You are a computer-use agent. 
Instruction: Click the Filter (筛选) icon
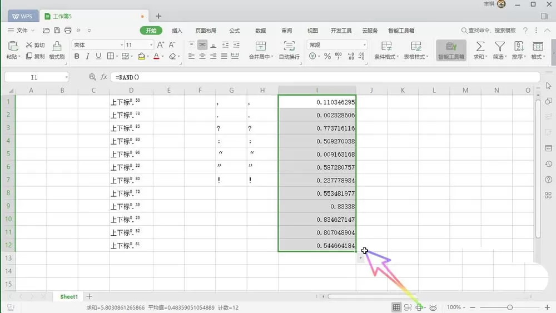(x=500, y=46)
